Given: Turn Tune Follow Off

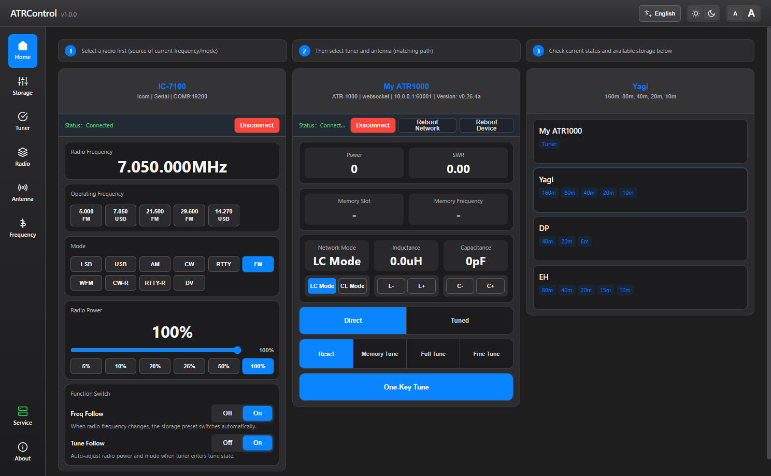Looking at the screenshot, I should coord(227,443).
